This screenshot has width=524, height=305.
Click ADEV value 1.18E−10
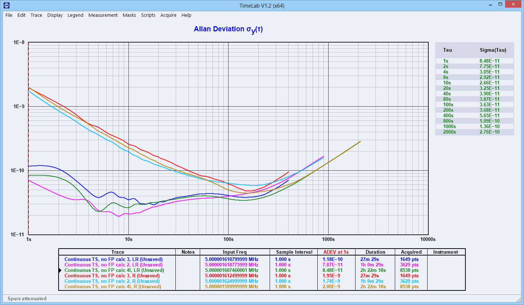point(333,260)
